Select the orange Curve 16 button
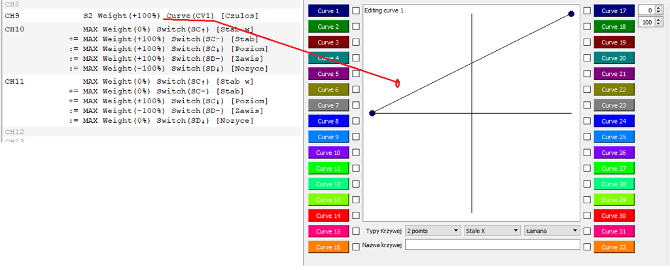This screenshot has width=670, height=270. click(328, 247)
